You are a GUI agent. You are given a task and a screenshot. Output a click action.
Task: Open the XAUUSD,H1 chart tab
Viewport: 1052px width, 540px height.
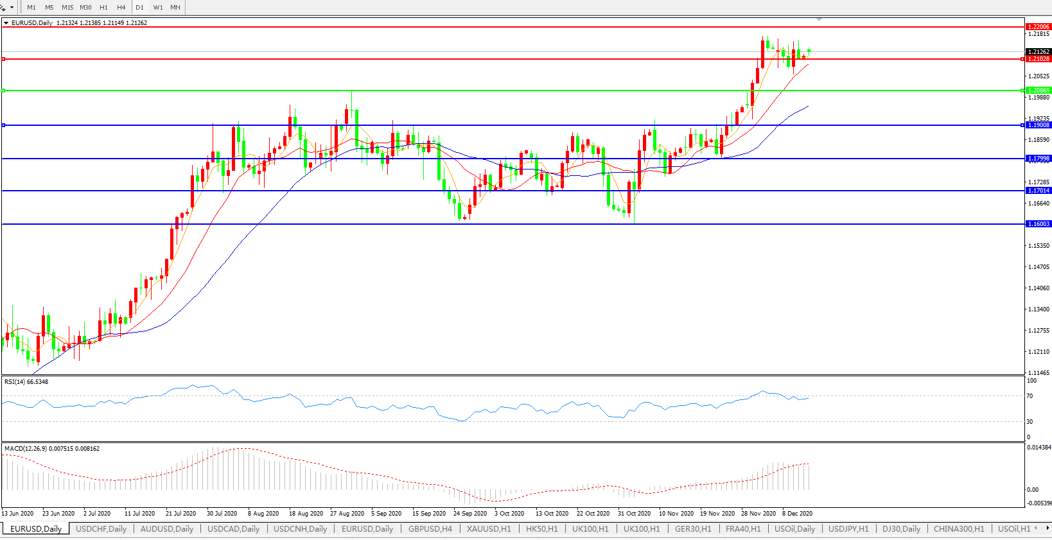tap(489, 529)
